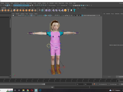This screenshot has height=92, width=123.
Task: Open the Mesh Tools menu
Action: coord(22,3)
